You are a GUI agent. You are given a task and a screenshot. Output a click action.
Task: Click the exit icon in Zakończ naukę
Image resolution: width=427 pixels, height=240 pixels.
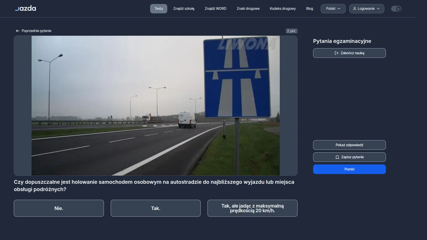pos(337,53)
